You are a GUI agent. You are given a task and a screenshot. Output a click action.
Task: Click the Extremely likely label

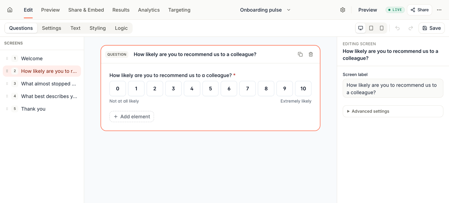pyautogui.click(x=296, y=101)
